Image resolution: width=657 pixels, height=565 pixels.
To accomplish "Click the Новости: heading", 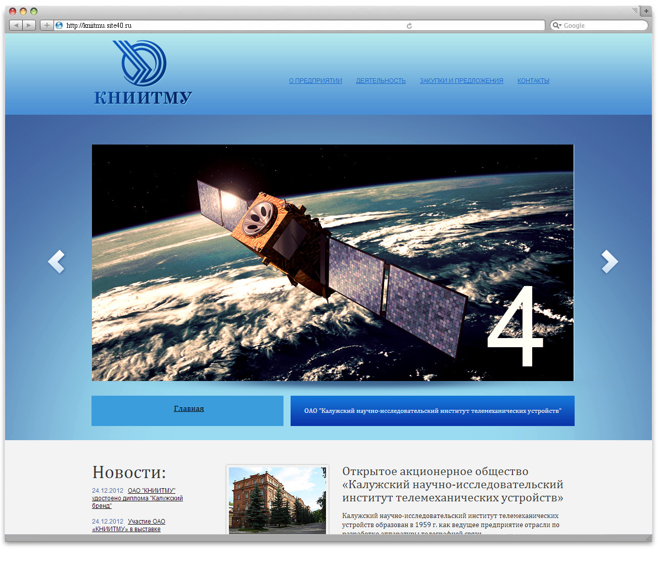I will [x=129, y=472].
